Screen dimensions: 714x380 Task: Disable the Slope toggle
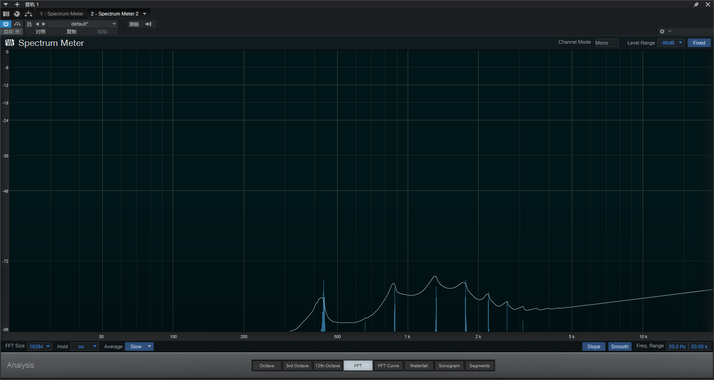tap(594, 346)
